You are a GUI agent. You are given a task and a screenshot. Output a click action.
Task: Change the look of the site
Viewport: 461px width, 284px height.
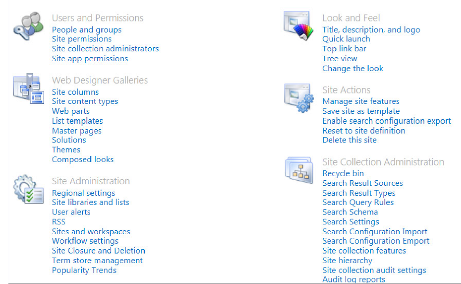coord(352,68)
